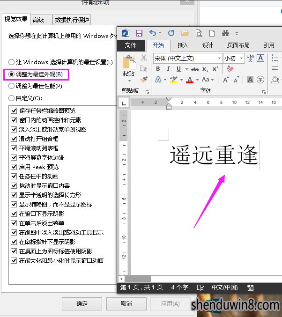Click the paste clipboard icon

[x=129, y=62]
